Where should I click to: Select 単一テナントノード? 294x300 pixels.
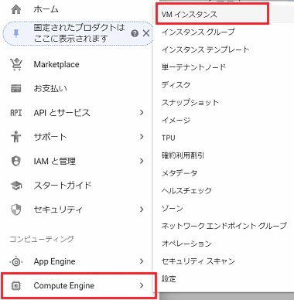coord(193,67)
